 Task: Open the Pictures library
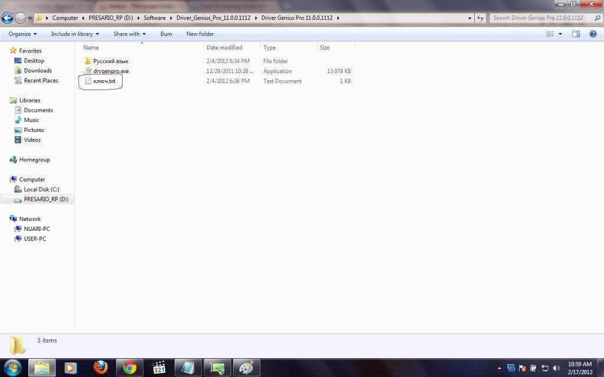pyautogui.click(x=34, y=130)
